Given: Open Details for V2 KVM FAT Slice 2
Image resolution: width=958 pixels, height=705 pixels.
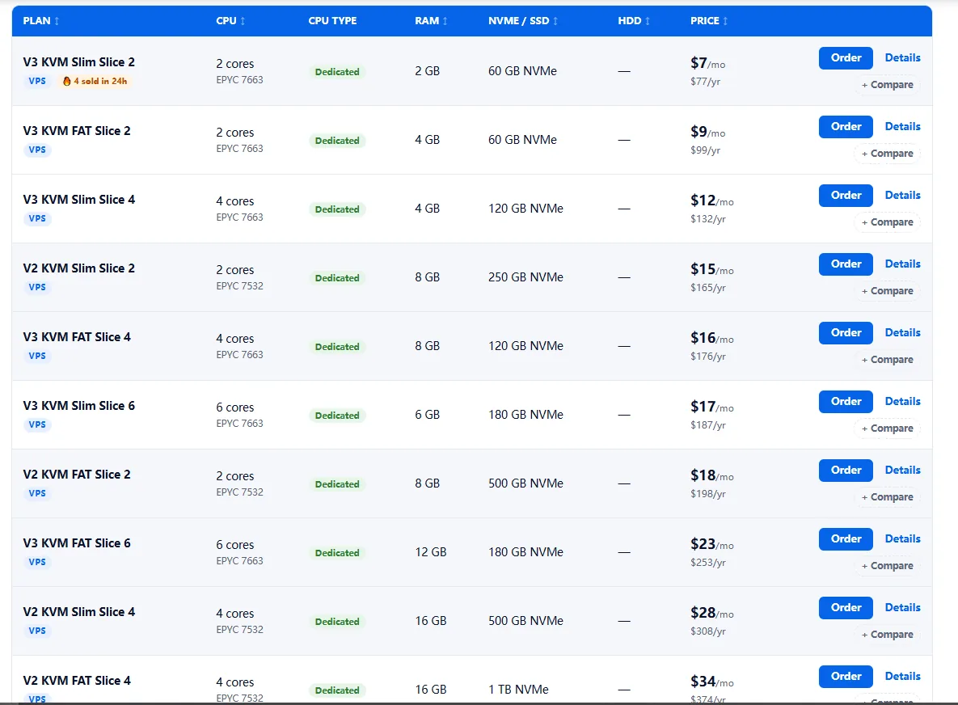Looking at the screenshot, I should click(x=902, y=471).
